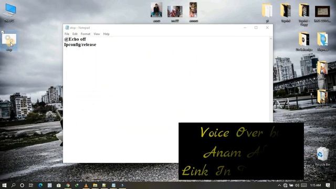Viewport: 336px width, 189px height.
Task: Open File Explorer from taskbar
Action: coord(95,185)
